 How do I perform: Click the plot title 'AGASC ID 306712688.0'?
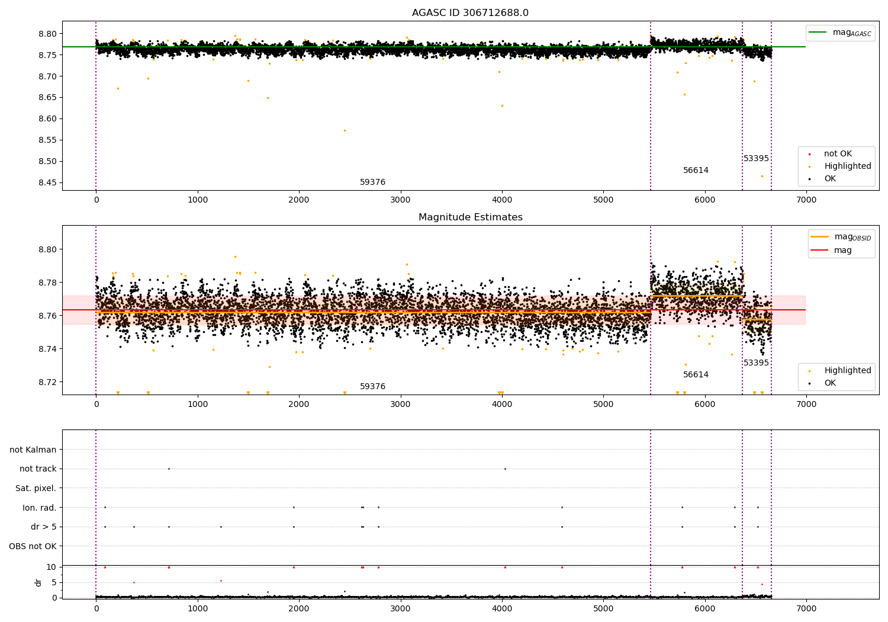[x=470, y=13]
